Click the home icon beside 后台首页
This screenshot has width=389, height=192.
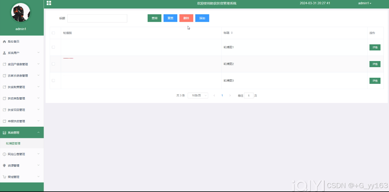point(4,42)
